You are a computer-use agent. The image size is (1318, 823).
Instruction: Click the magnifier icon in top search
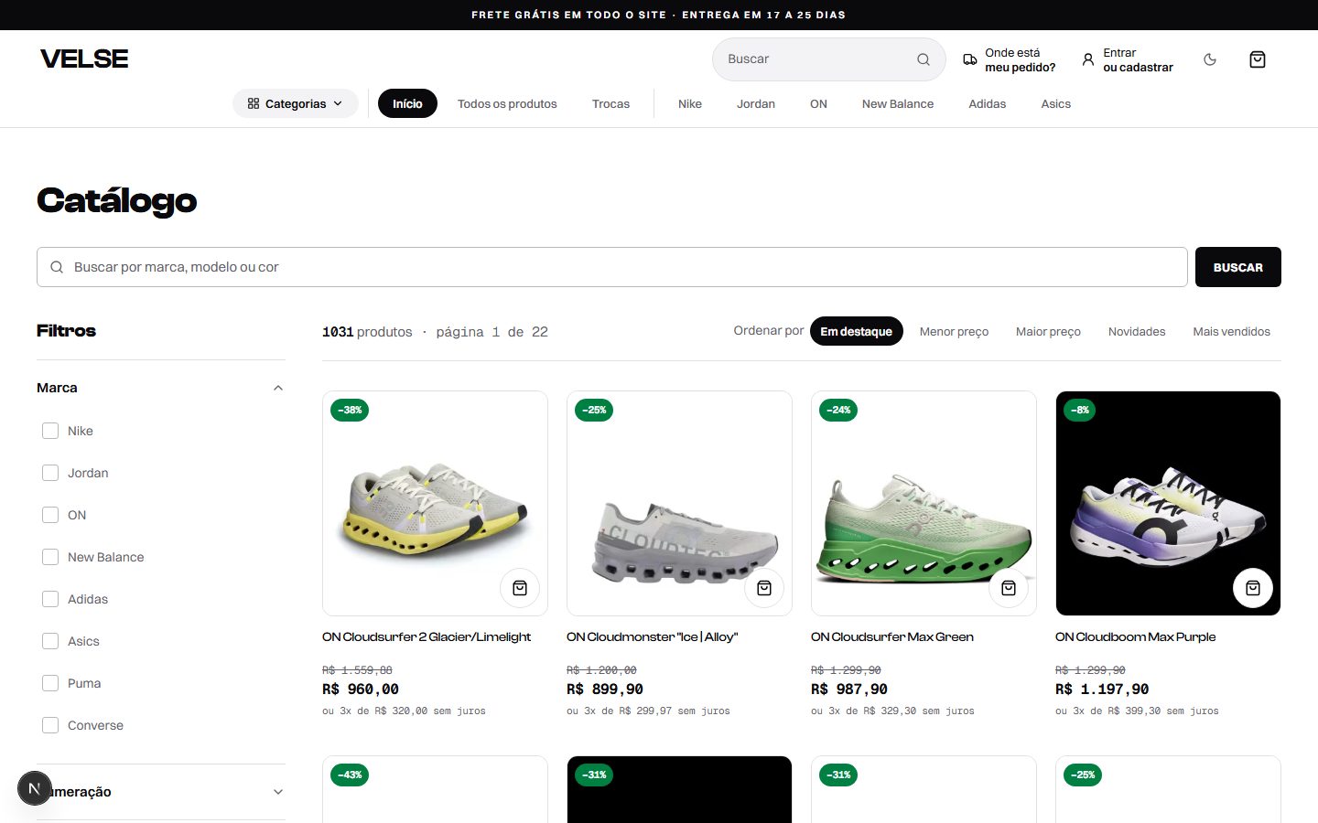924,59
